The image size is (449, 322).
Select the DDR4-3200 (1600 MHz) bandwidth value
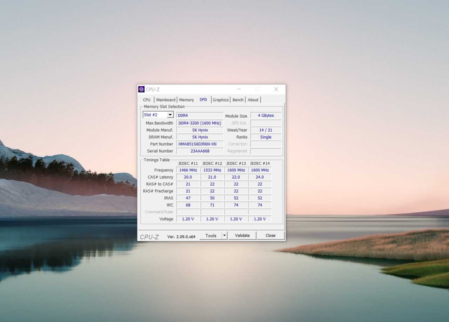pos(200,123)
